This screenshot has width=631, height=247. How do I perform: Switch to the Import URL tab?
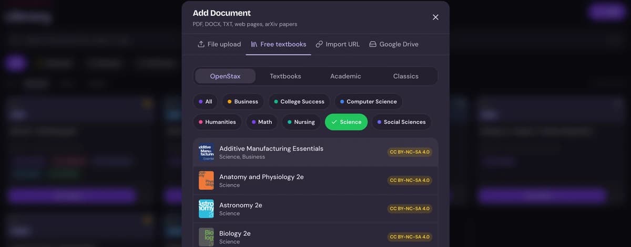coord(338,44)
